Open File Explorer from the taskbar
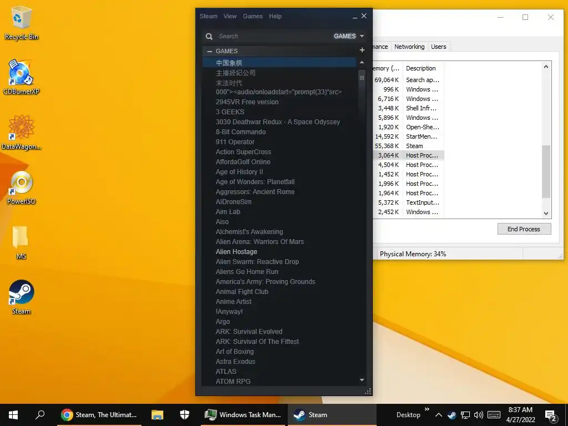Viewport: 568px width, 426px height. tap(157, 415)
